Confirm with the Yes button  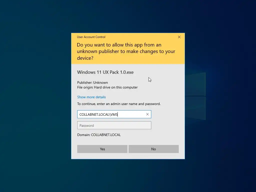(x=102, y=149)
